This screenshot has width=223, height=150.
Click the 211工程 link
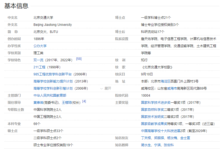[39, 67]
